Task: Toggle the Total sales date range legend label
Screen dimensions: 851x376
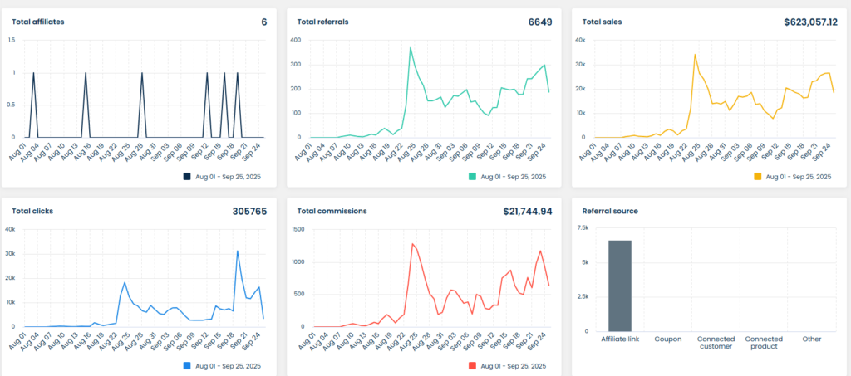Action: [x=798, y=177]
